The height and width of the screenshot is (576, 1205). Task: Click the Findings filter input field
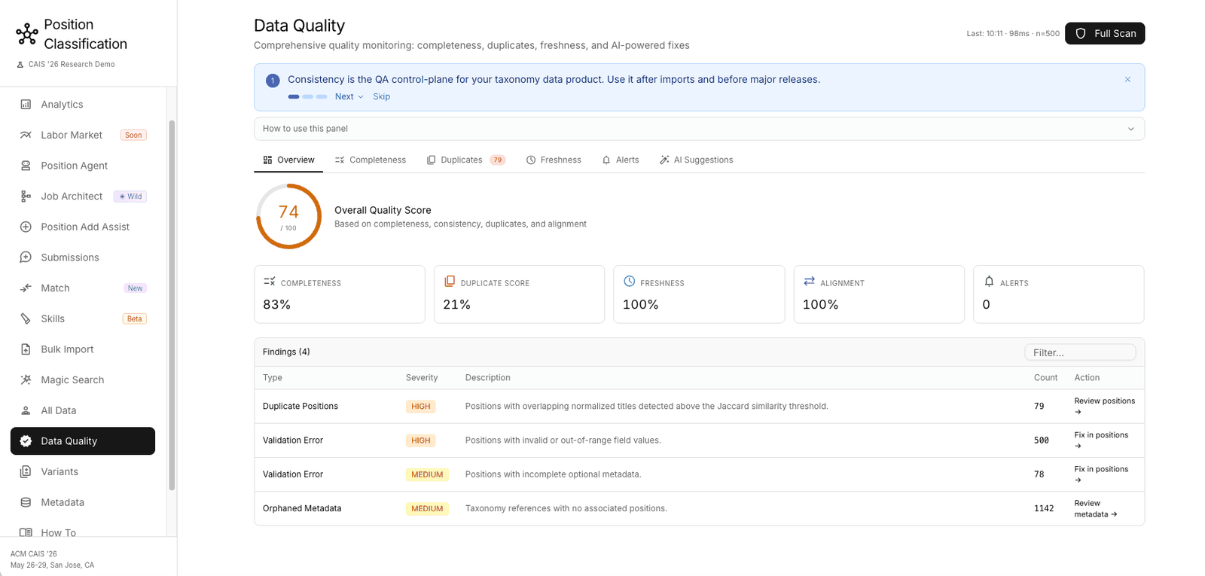point(1080,352)
